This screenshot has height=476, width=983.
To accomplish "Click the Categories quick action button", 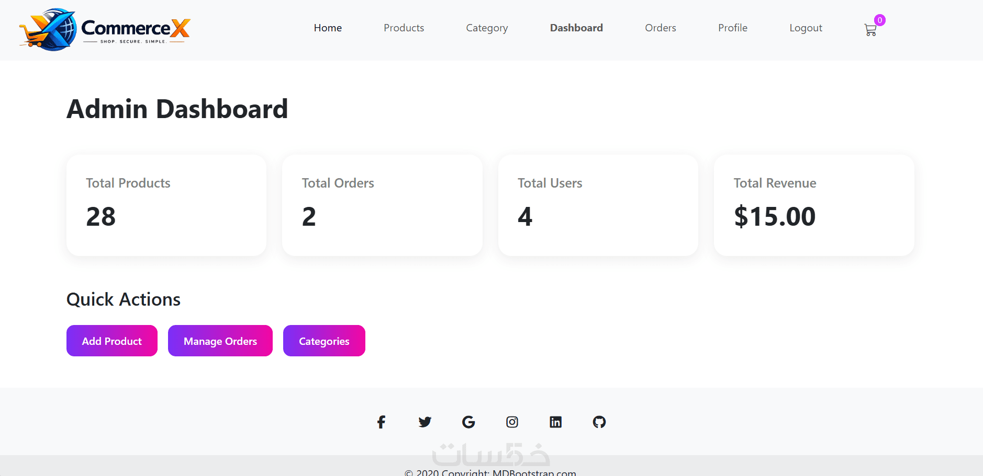I will pos(324,341).
